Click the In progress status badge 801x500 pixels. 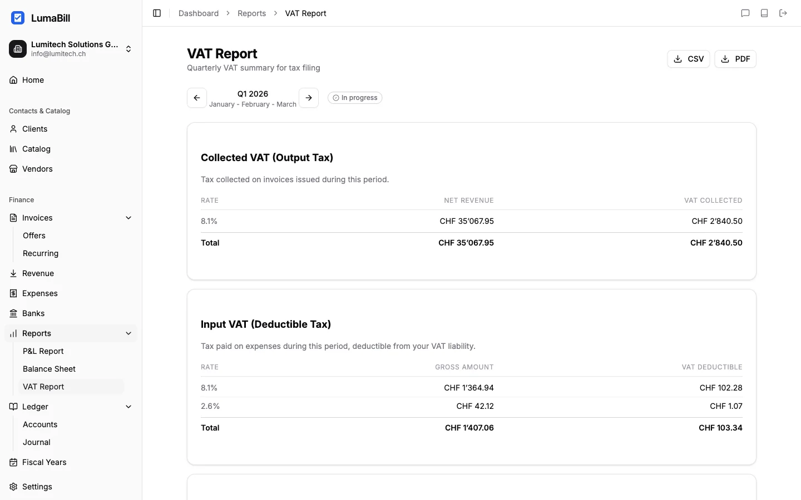(354, 97)
